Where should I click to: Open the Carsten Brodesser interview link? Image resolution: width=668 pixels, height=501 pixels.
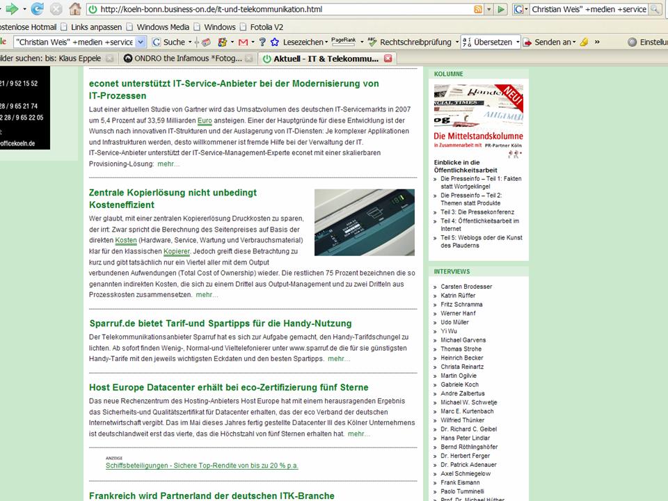point(466,287)
